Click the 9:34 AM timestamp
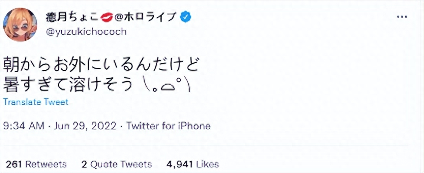The image size is (424, 173). pyautogui.click(x=23, y=125)
